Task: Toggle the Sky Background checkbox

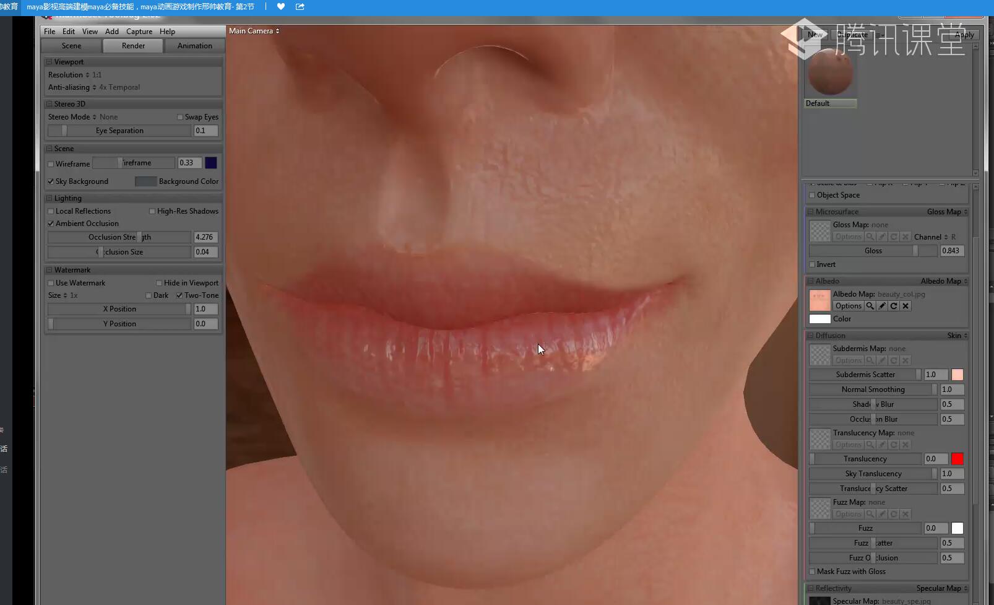Action: pos(51,181)
